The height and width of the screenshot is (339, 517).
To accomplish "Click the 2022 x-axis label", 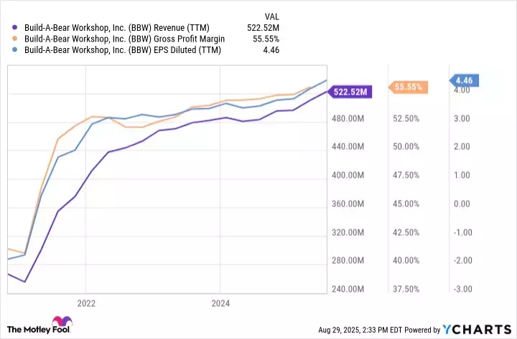I will tap(86, 303).
